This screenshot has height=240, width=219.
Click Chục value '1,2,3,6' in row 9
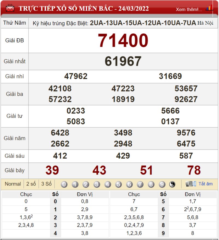pyautogui.click(x=134, y=233)
